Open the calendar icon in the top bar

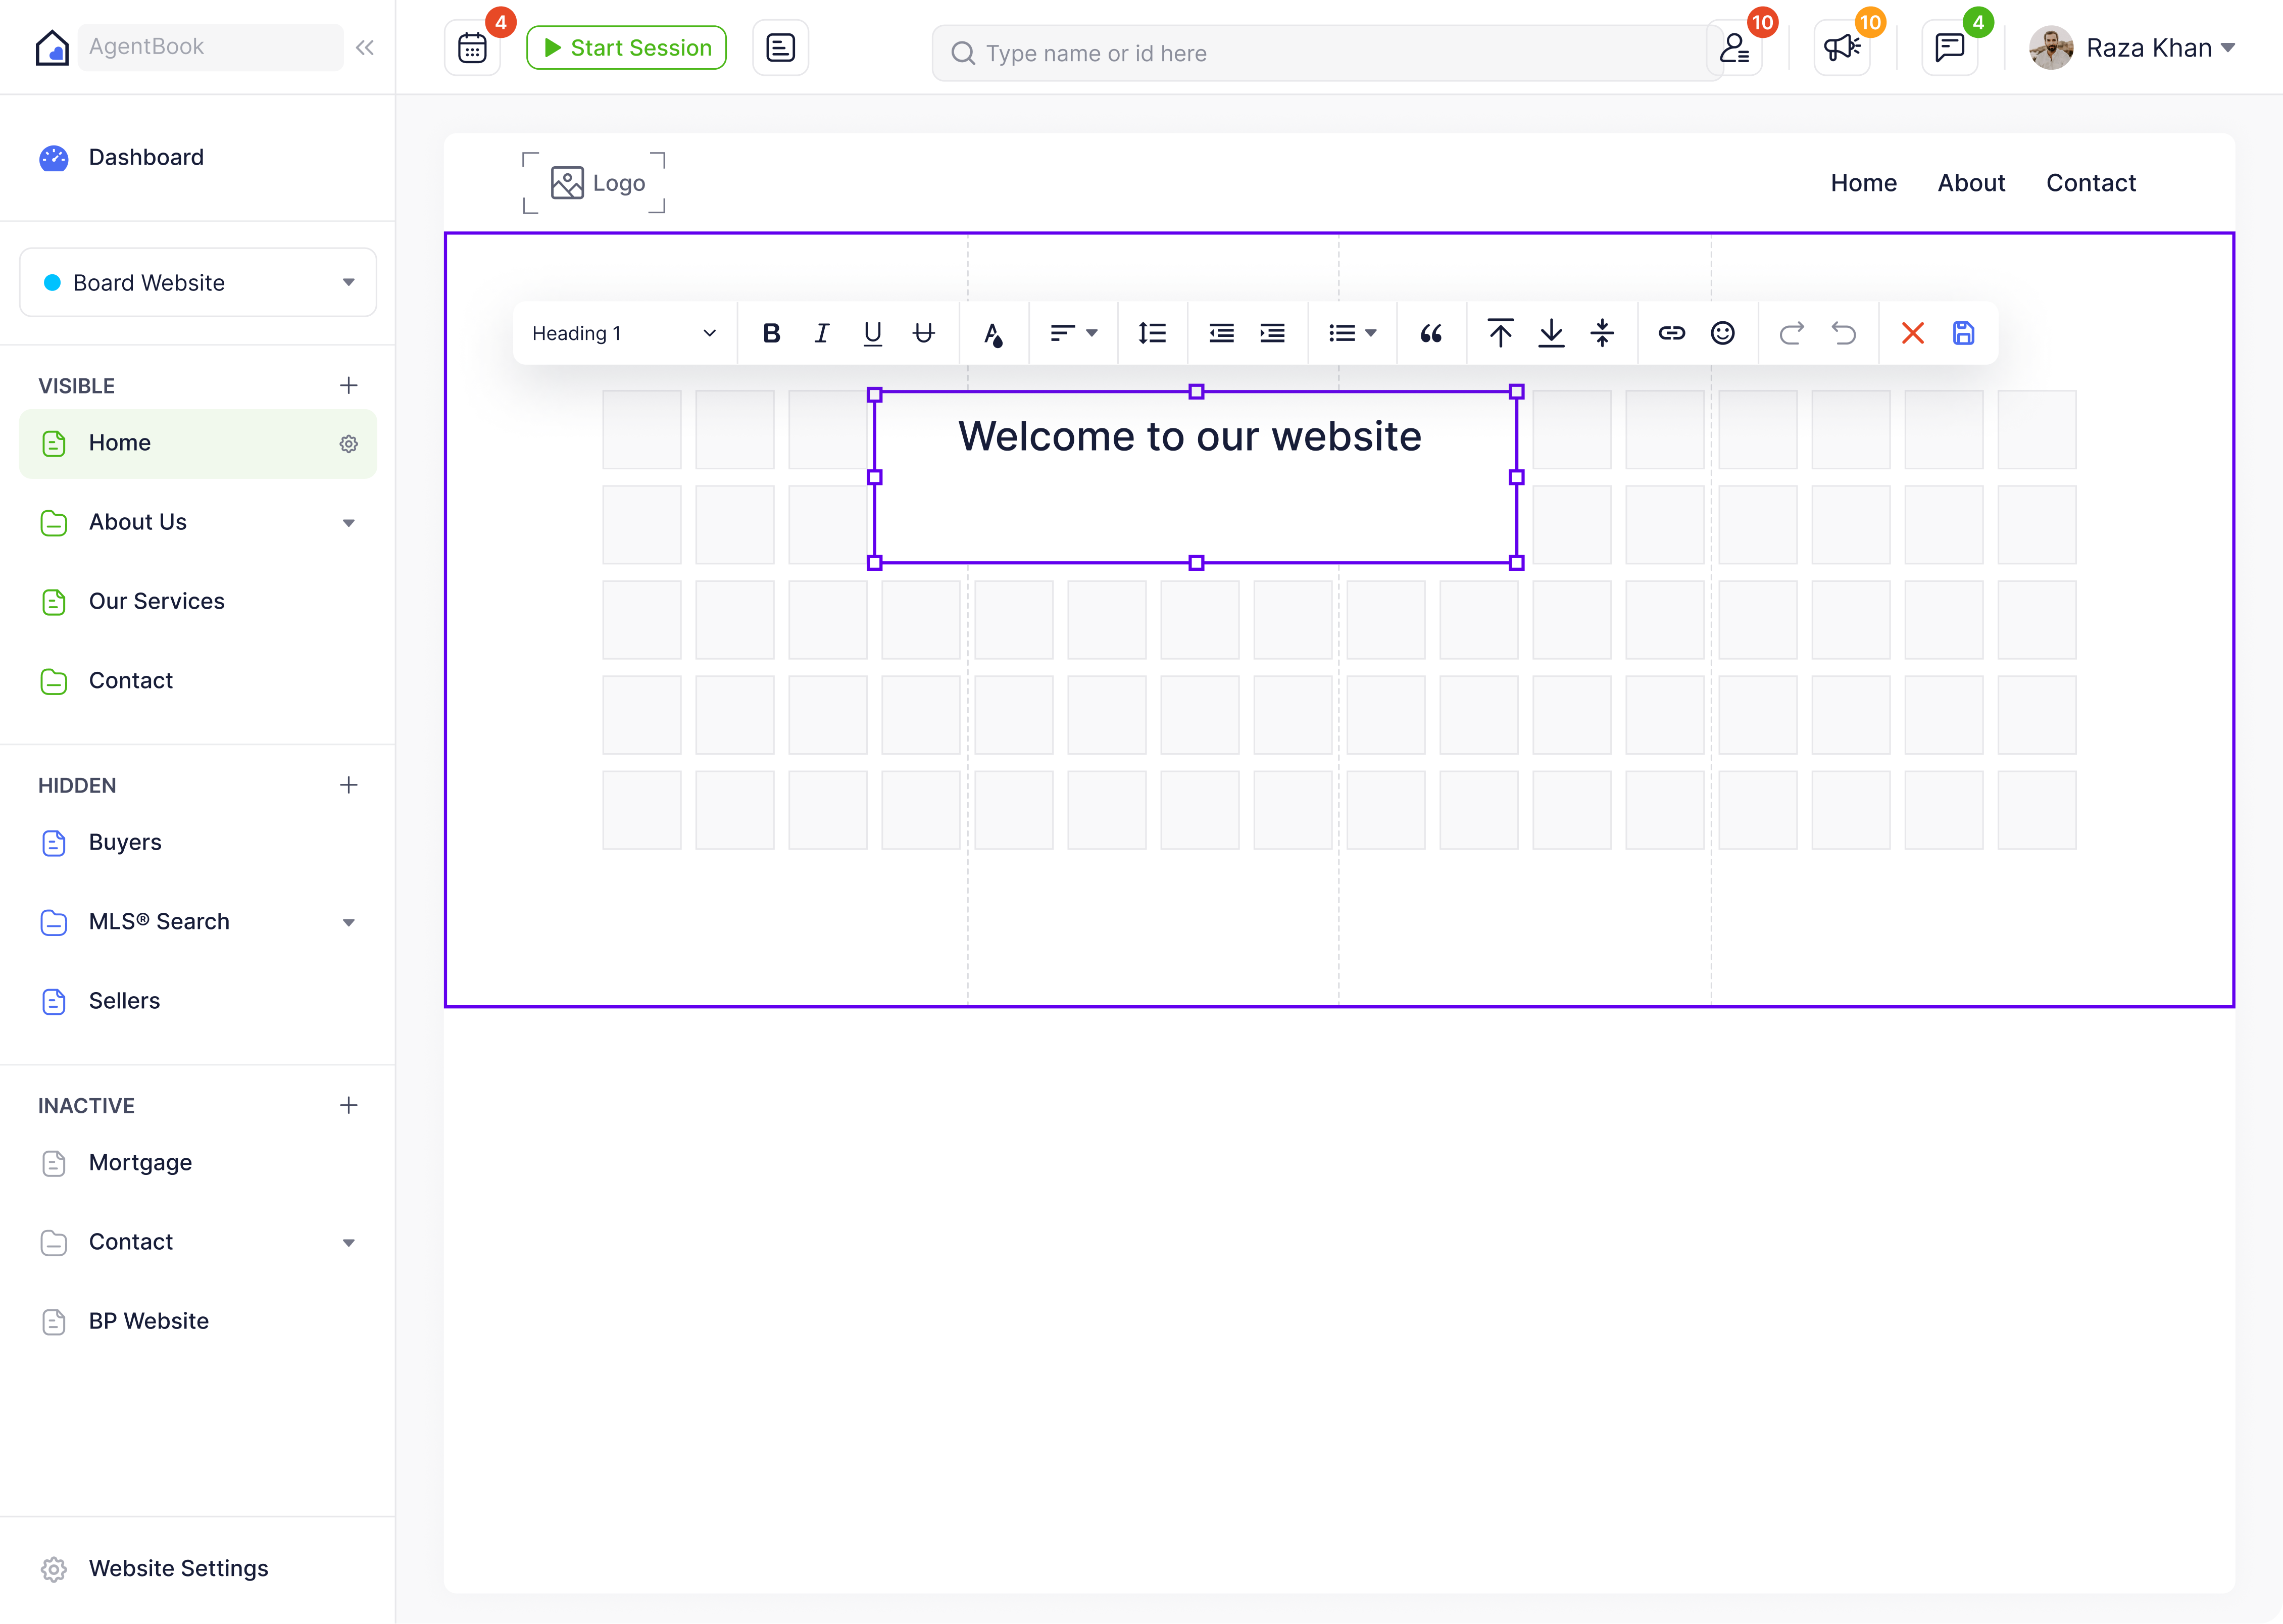(472, 48)
